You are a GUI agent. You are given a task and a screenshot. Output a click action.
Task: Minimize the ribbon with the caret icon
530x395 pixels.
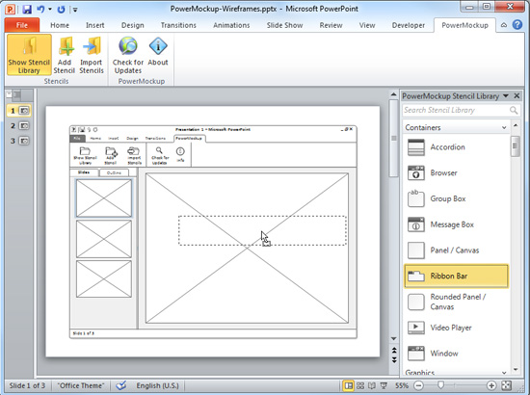tap(504, 25)
